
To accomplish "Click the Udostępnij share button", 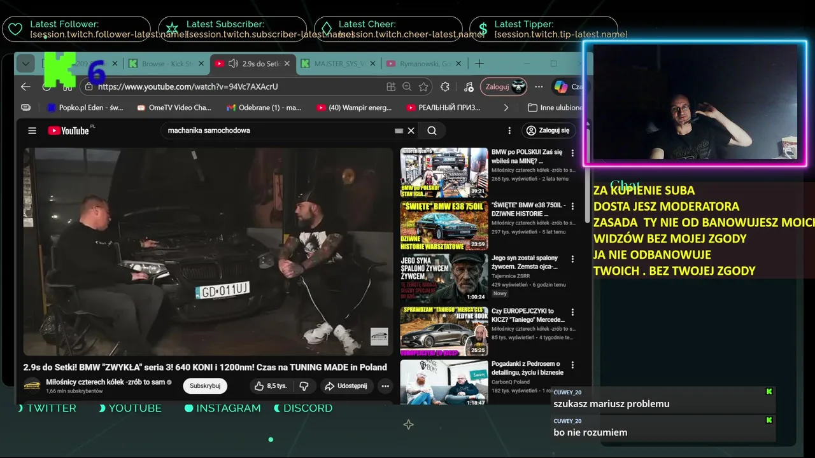I will [x=346, y=386].
